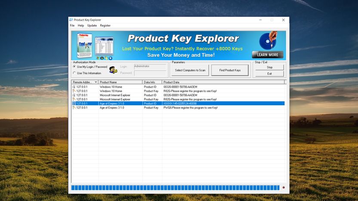Click the Product Key Explorer title bar icon
The height and width of the screenshot is (201, 358).
pos(71,20)
